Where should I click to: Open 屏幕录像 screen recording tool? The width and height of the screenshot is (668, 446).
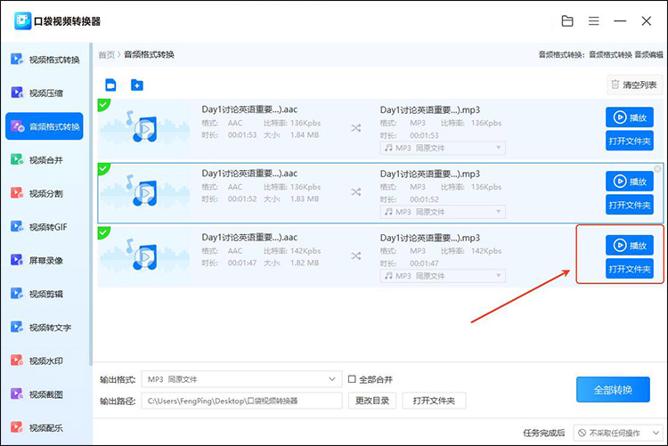click(x=46, y=260)
